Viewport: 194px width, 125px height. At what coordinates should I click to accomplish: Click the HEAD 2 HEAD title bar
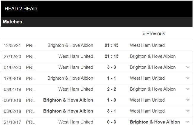coord(21,9)
